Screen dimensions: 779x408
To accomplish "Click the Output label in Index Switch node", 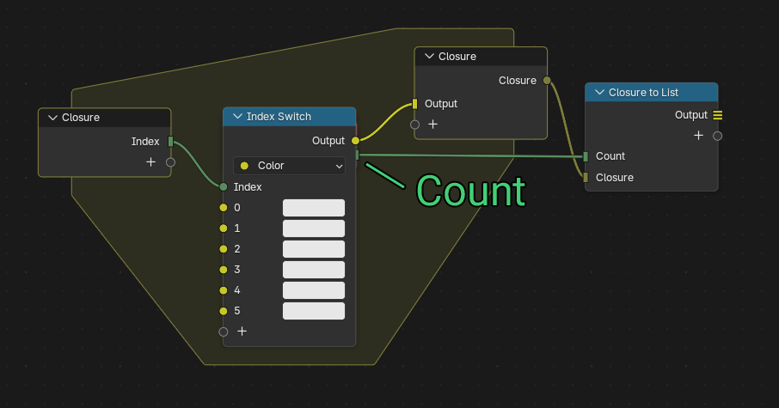I will (328, 141).
